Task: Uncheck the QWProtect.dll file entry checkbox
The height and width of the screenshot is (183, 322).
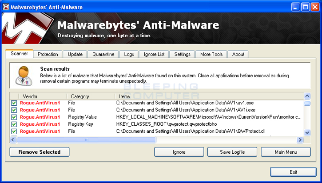Action: pos(14,131)
